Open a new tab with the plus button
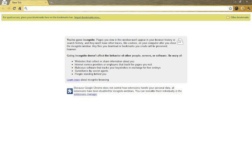The image size is (252, 150). click(x=51, y=2)
